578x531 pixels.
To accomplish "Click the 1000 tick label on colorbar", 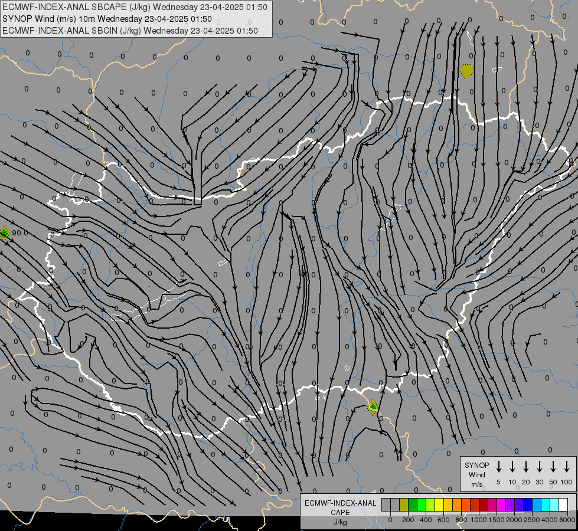I will click(479, 520).
